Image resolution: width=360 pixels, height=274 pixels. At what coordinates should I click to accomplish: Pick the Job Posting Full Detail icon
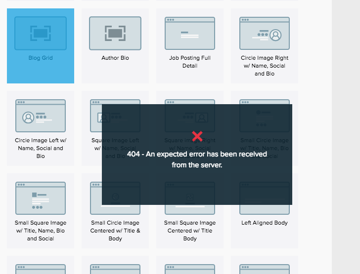pos(190,33)
